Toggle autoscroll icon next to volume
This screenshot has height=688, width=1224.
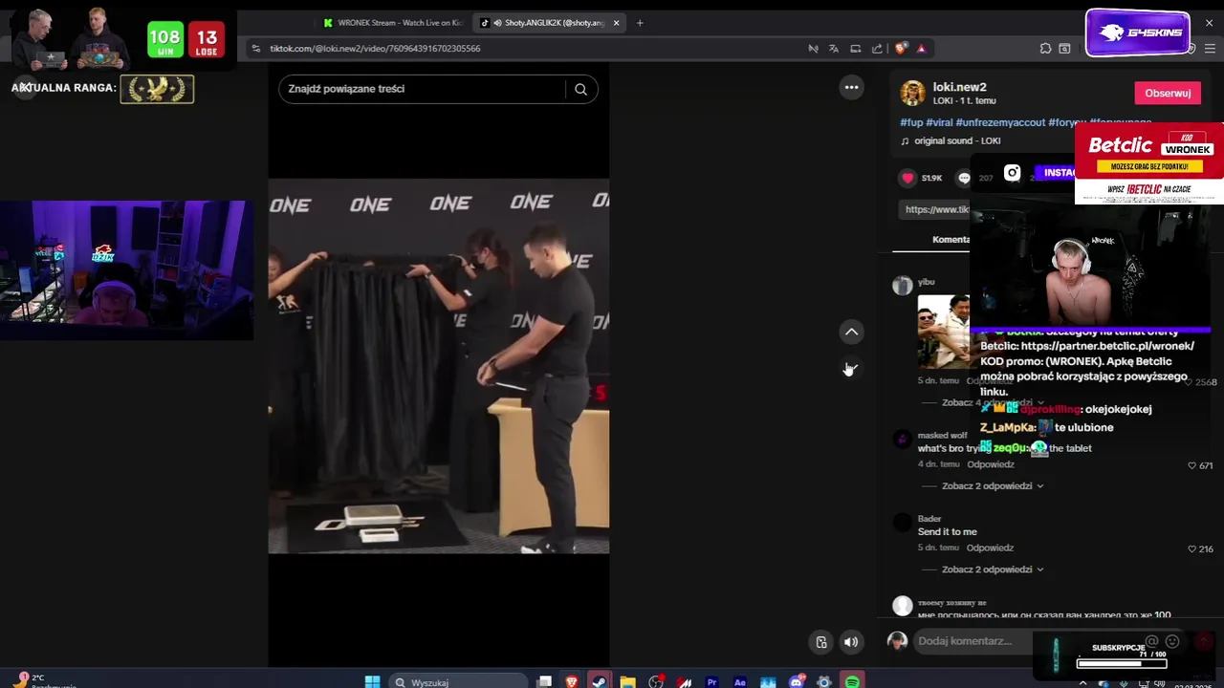tap(820, 642)
